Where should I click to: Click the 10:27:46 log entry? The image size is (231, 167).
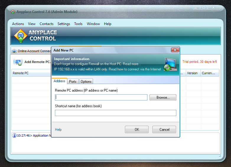point(34,135)
